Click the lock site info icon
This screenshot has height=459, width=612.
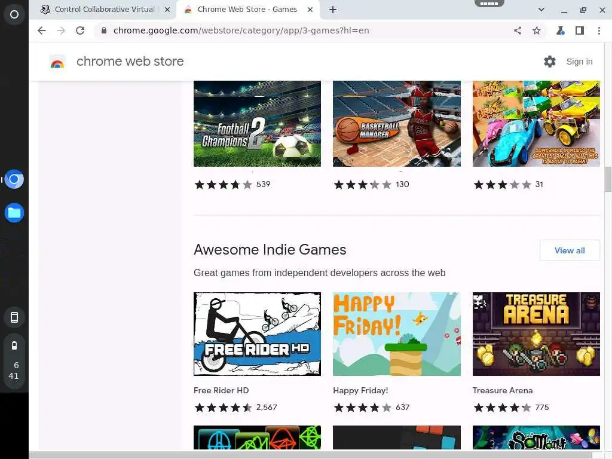click(104, 30)
